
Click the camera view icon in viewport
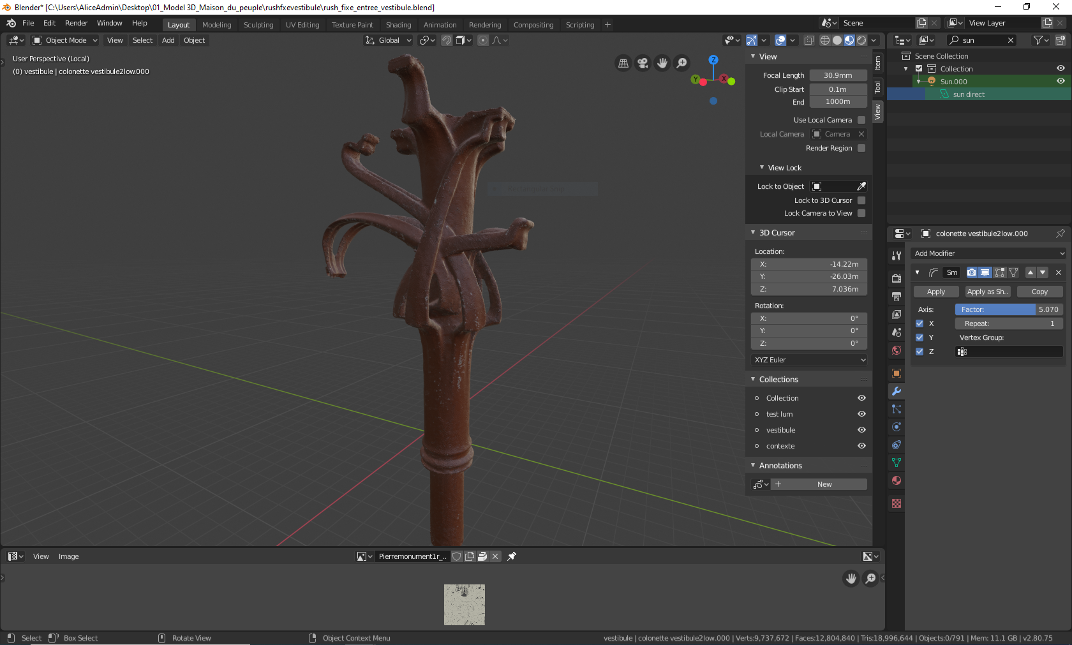[643, 63]
